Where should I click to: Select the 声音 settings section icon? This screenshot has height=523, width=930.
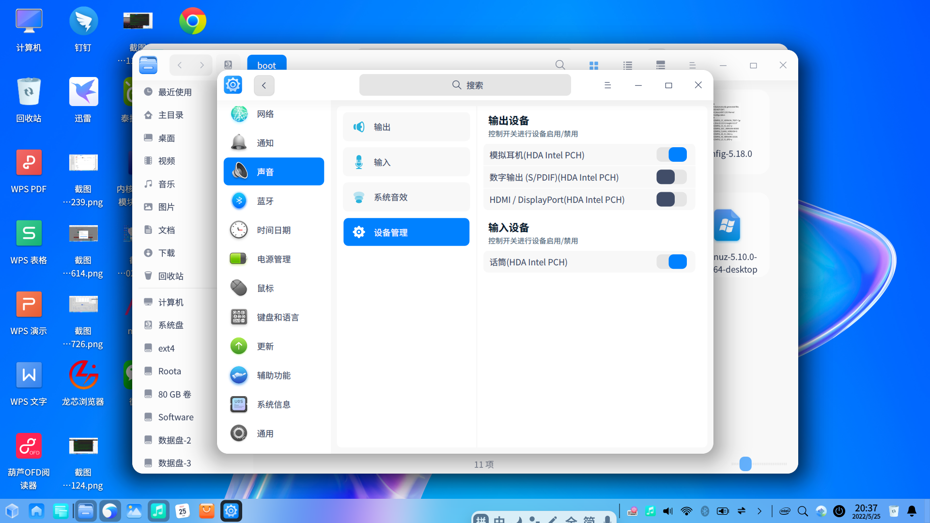click(239, 171)
